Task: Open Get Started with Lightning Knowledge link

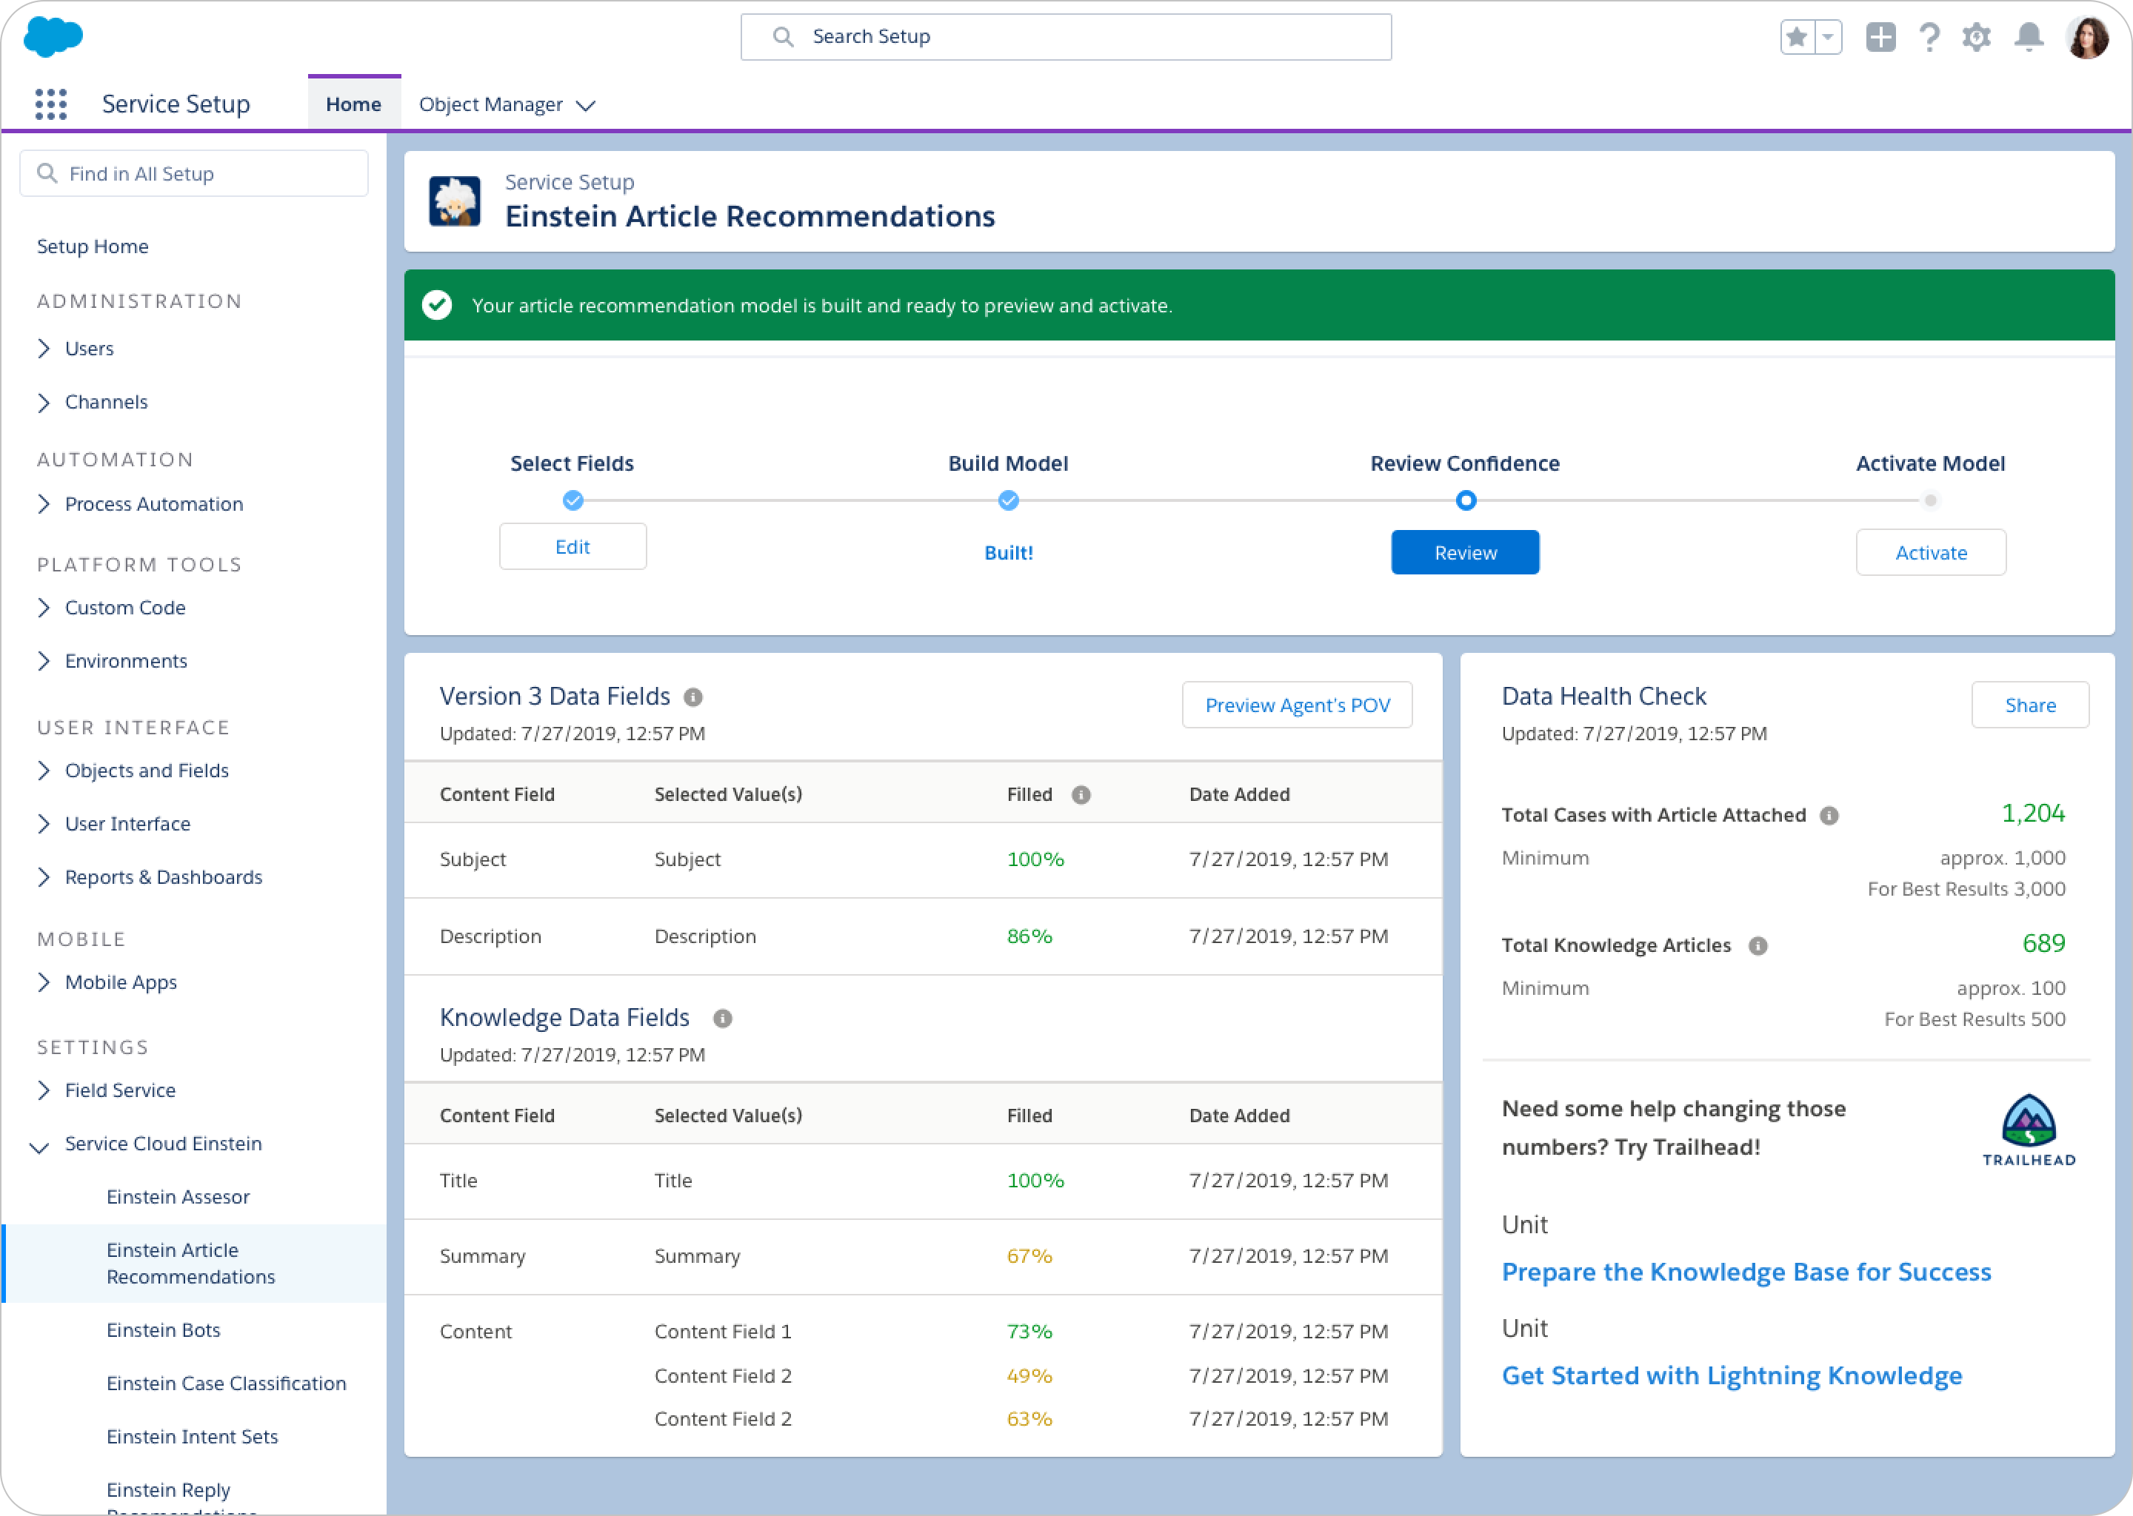Action: click(1732, 1376)
